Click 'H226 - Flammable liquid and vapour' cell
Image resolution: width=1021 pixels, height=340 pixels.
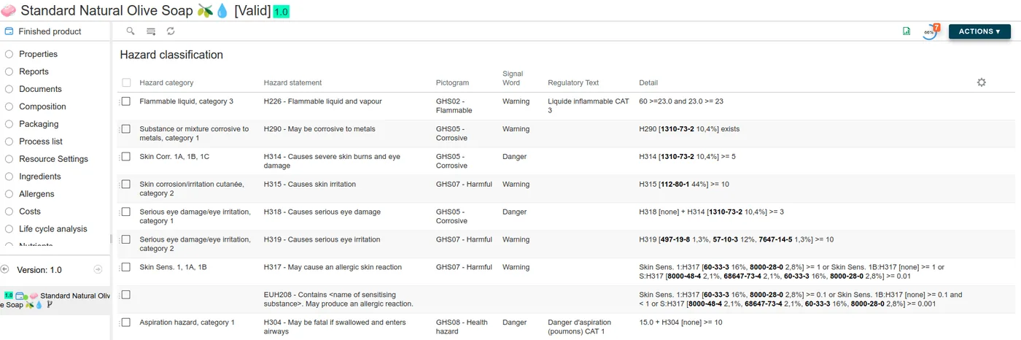322,101
